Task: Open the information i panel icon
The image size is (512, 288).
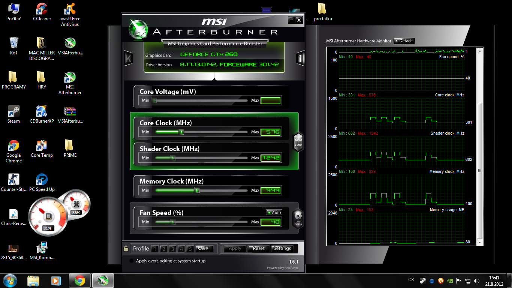Action: point(300,58)
